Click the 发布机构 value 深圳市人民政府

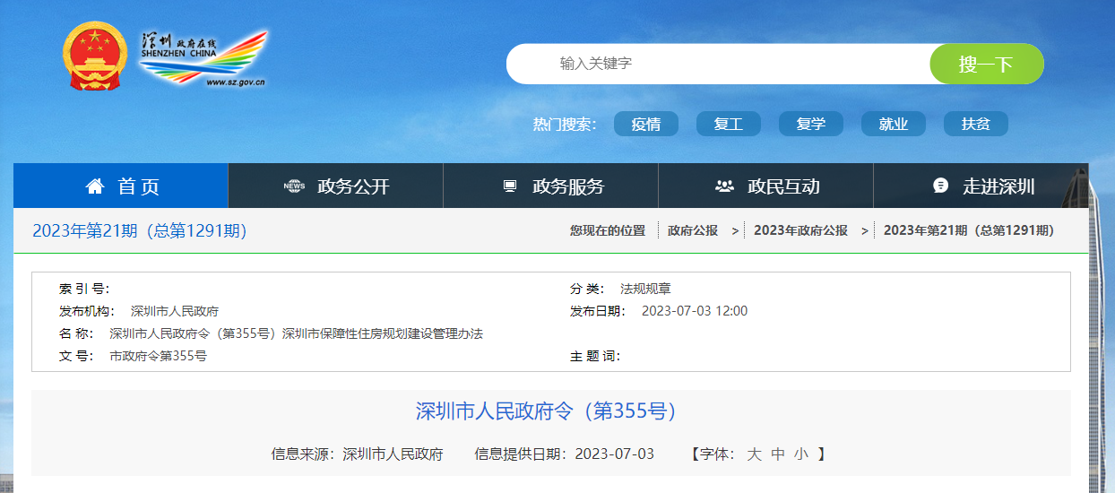[x=175, y=311]
